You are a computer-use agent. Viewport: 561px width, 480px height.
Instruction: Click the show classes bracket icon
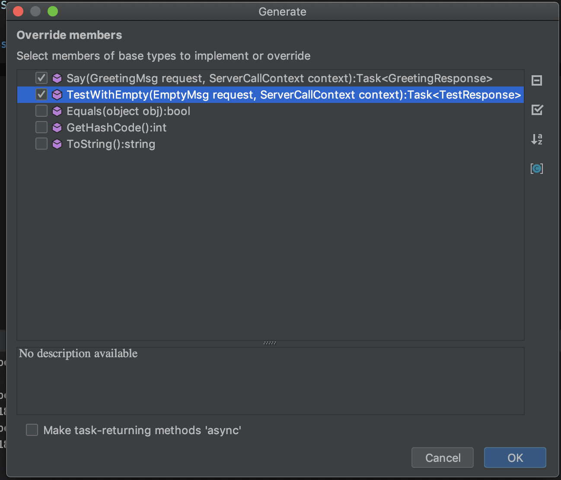(536, 168)
